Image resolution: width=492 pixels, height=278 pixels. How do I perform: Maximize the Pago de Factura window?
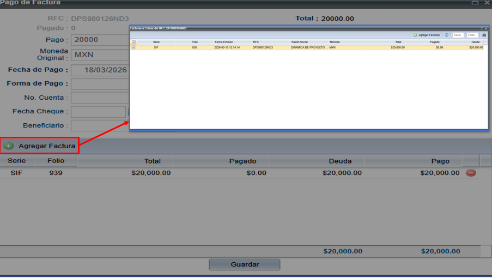475,3
